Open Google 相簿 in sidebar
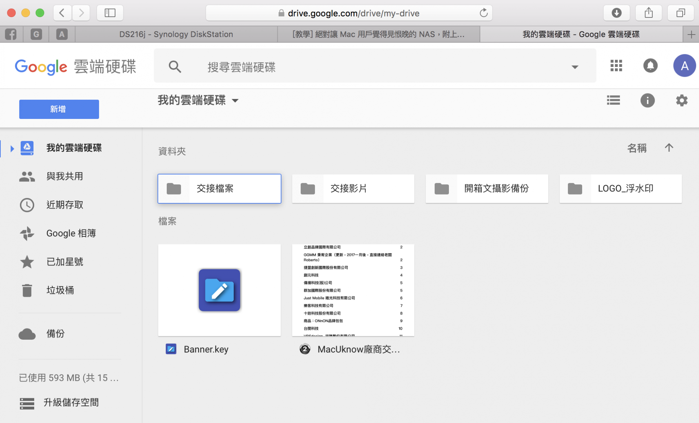 [71, 233]
